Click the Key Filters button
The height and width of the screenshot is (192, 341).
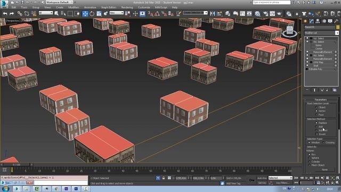[282, 183]
